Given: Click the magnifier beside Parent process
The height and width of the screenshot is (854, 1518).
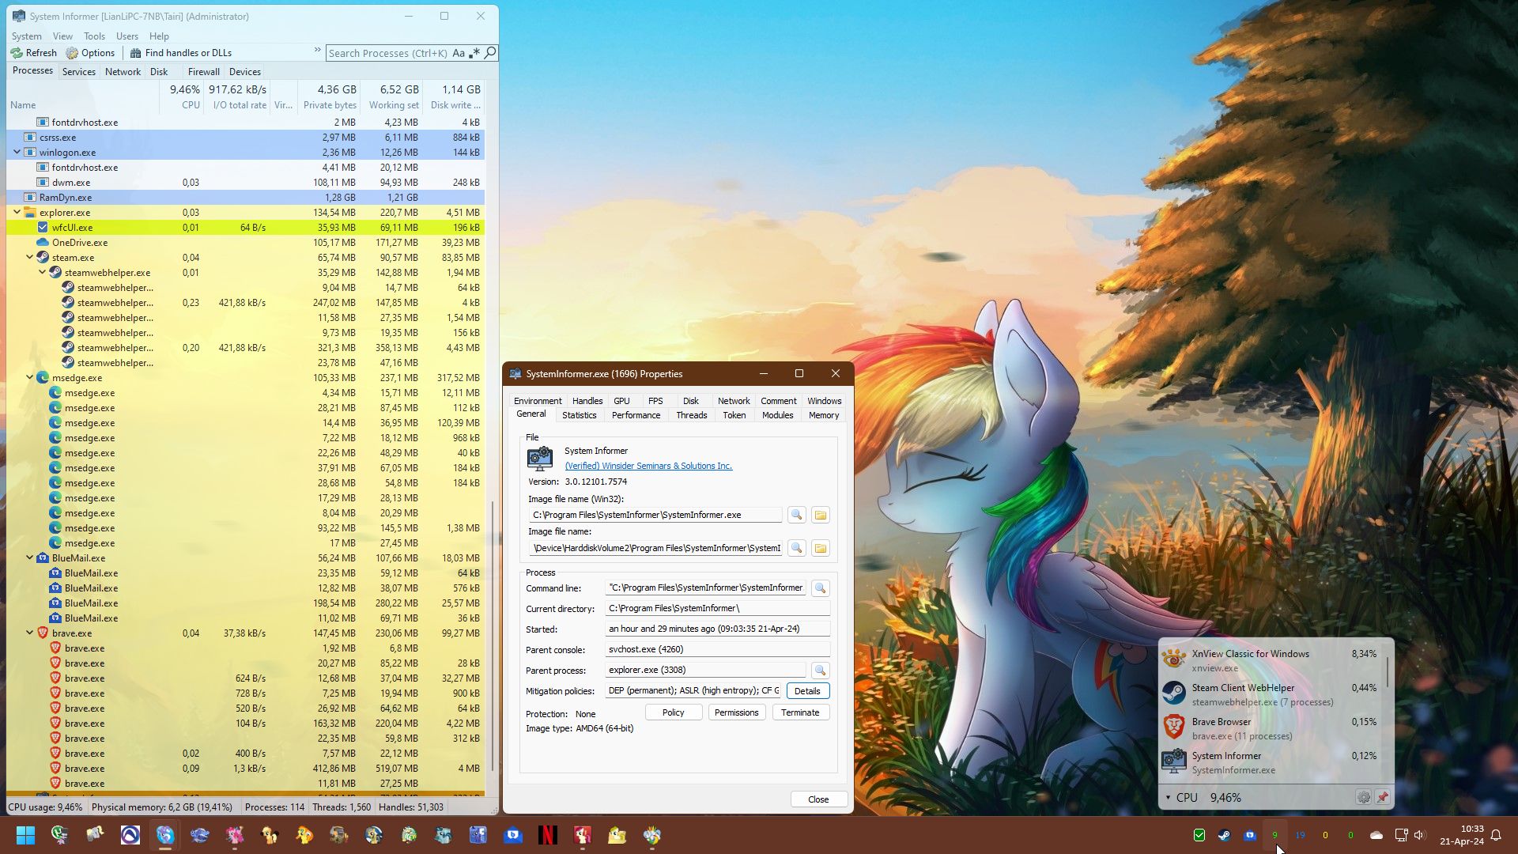Looking at the screenshot, I should [x=820, y=671].
